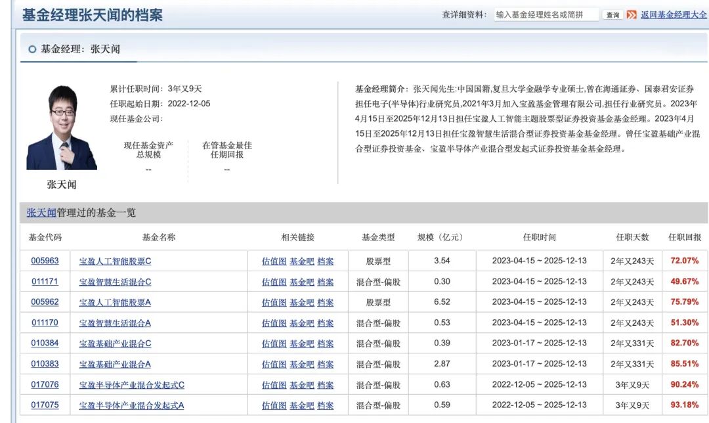
Task: Open the 宝盈智慧生活混合A fund link
Action: click(x=115, y=323)
